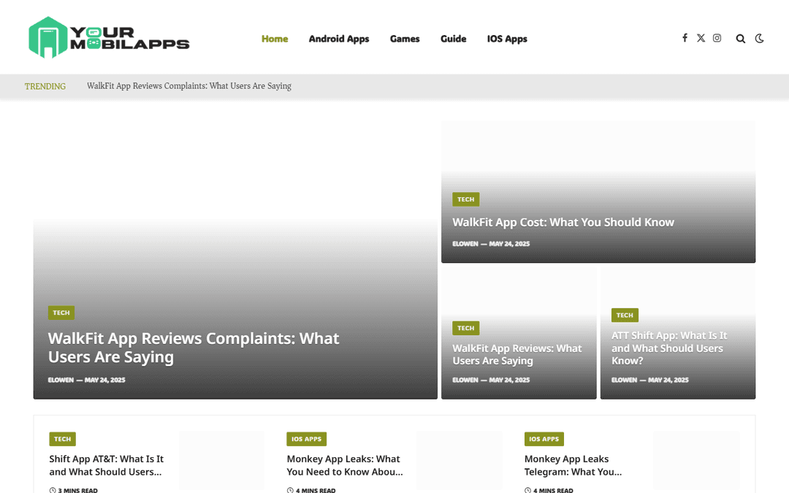Open the Facebook social icon
Viewport: 789px width, 493px height.
(685, 38)
